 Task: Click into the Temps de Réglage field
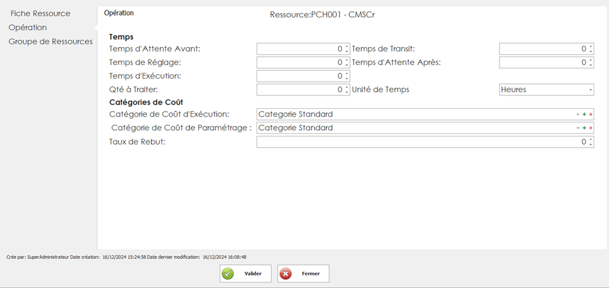tap(300, 62)
